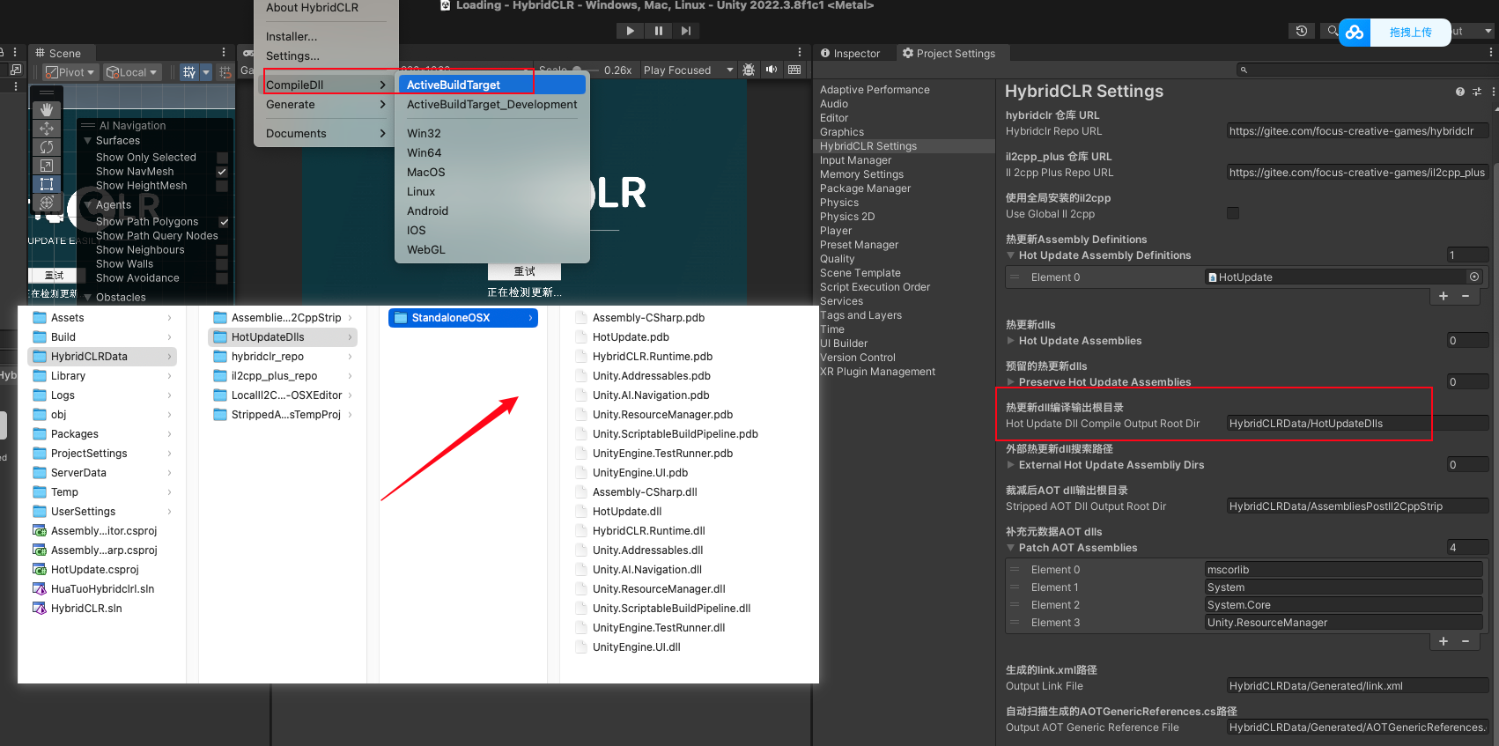Open the Local handle rotation dropdown
The height and width of the screenshot is (746, 1499).
[x=132, y=72]
